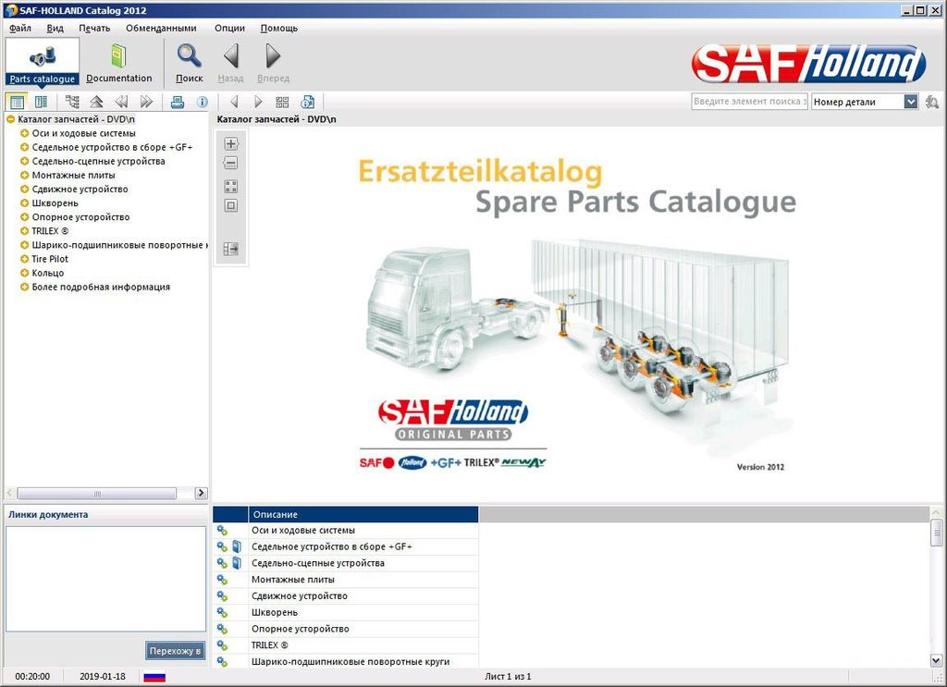Open the Номер детали search type dropdown
Screen dimensions: 947x687
tap(910, 102)
